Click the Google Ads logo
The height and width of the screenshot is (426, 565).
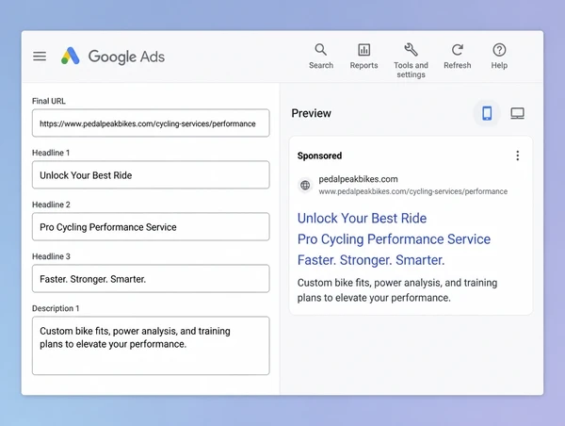(113, 57)
